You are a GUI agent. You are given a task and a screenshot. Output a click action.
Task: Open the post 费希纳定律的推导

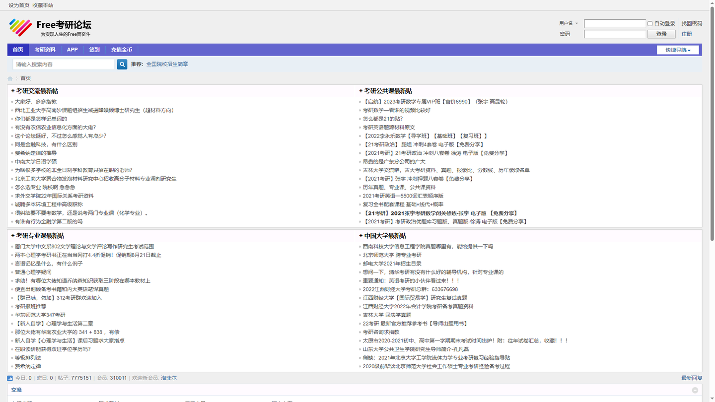[36, 153]
